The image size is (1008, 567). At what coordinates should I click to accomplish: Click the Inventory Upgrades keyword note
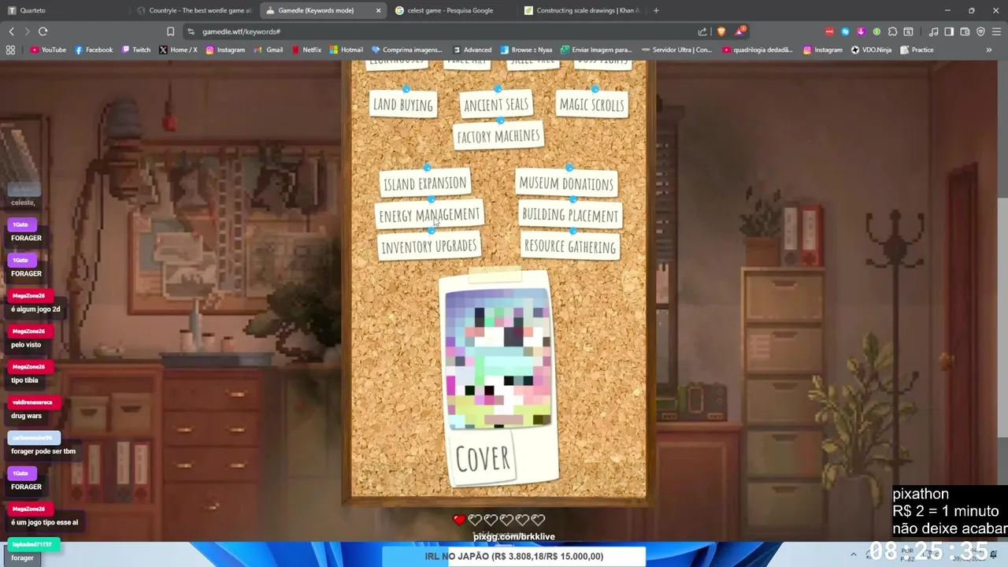[429, 246]
